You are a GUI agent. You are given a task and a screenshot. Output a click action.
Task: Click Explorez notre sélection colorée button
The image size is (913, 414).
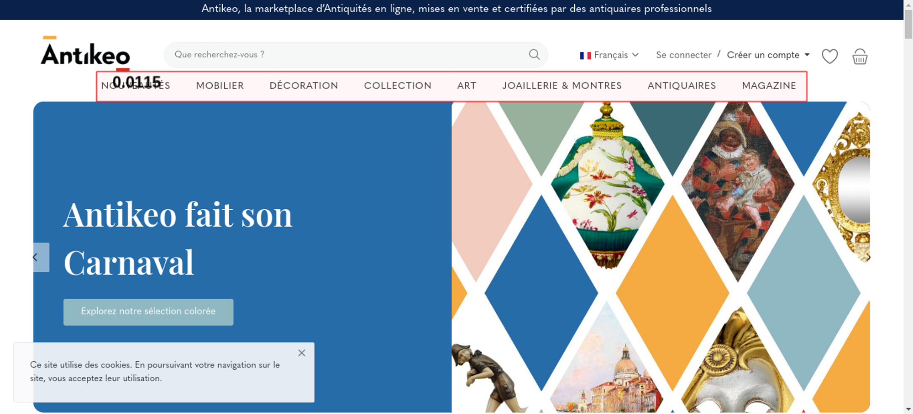click(148, 312)
